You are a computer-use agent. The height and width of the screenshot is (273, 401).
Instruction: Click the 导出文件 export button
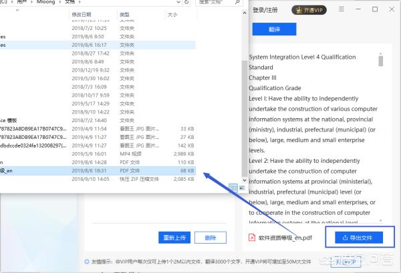(x=359, y=238)
